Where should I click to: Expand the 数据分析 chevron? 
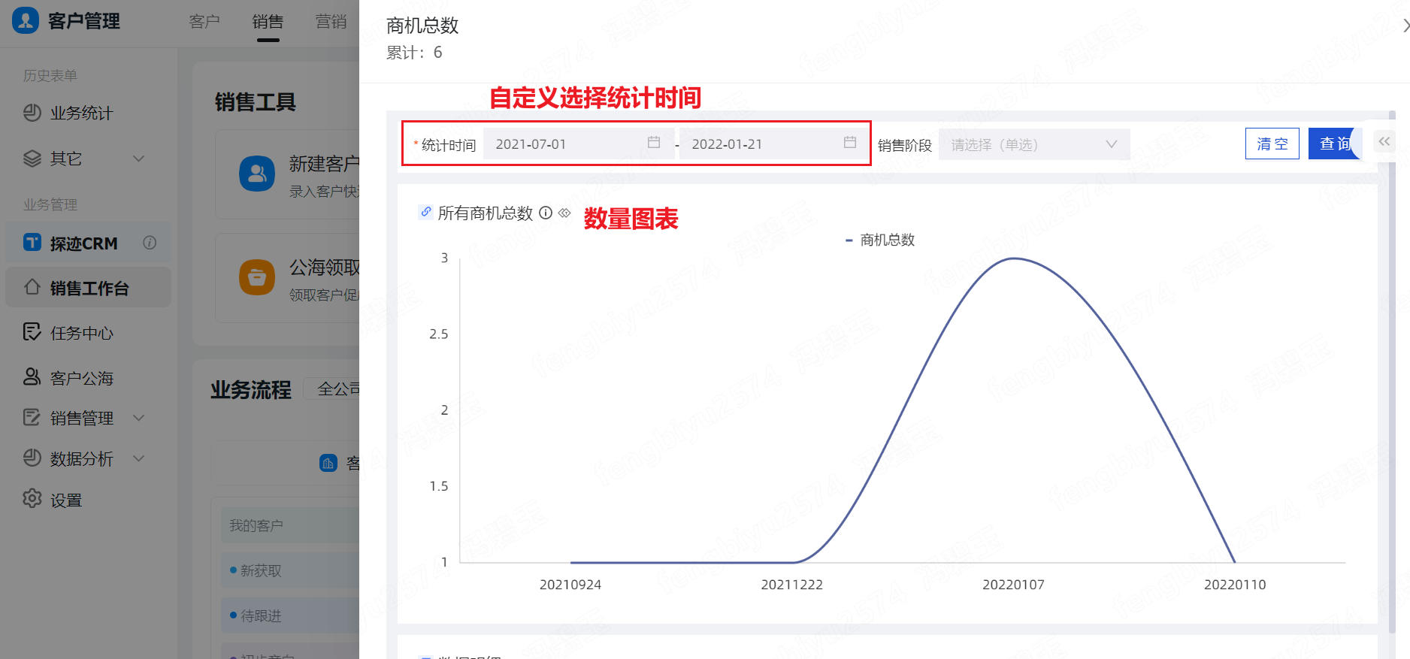[138, 458]
